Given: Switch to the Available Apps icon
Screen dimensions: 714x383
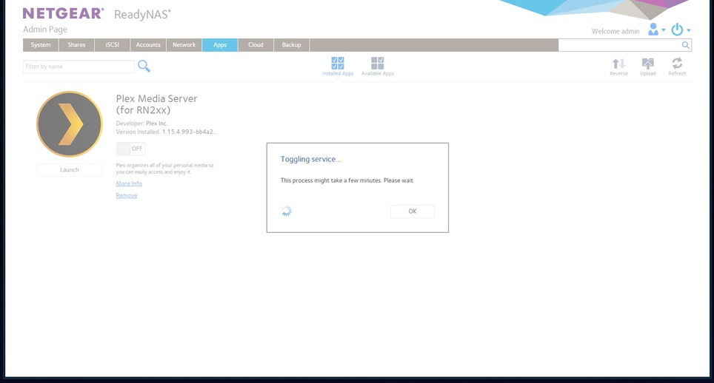Looking at the screenshot, I should pos(378,63).
